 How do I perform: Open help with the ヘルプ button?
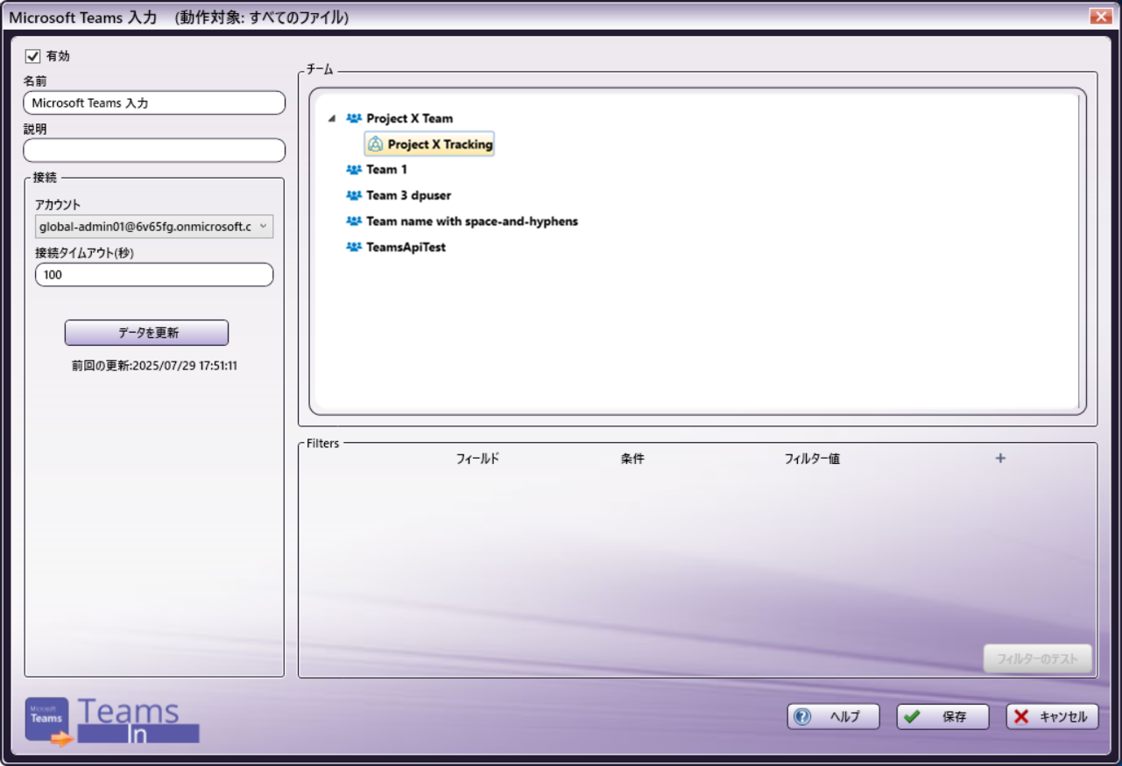point(833,717)
